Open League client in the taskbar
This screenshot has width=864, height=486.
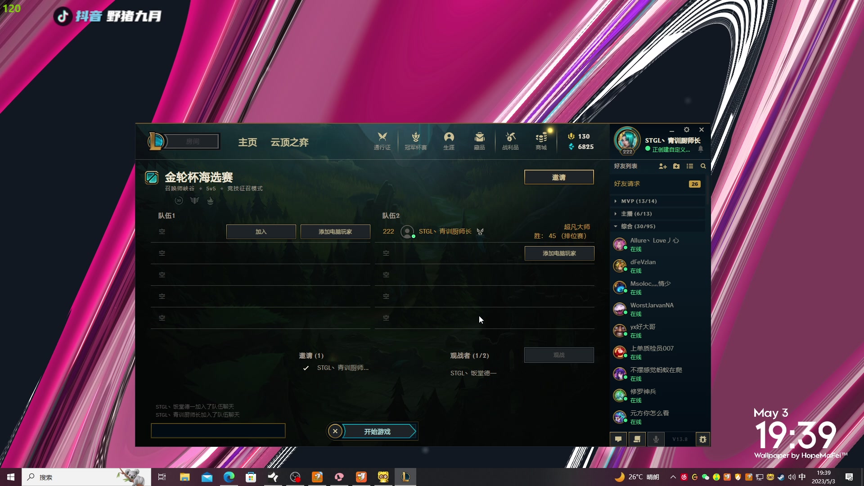(x=405, y=477)
